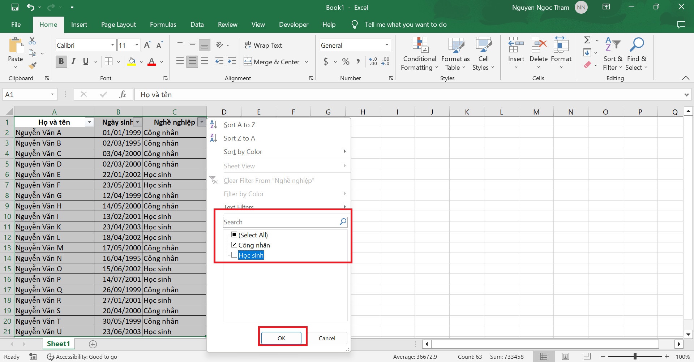
Task: Click Insert cells icon
Action: [516, 45]
